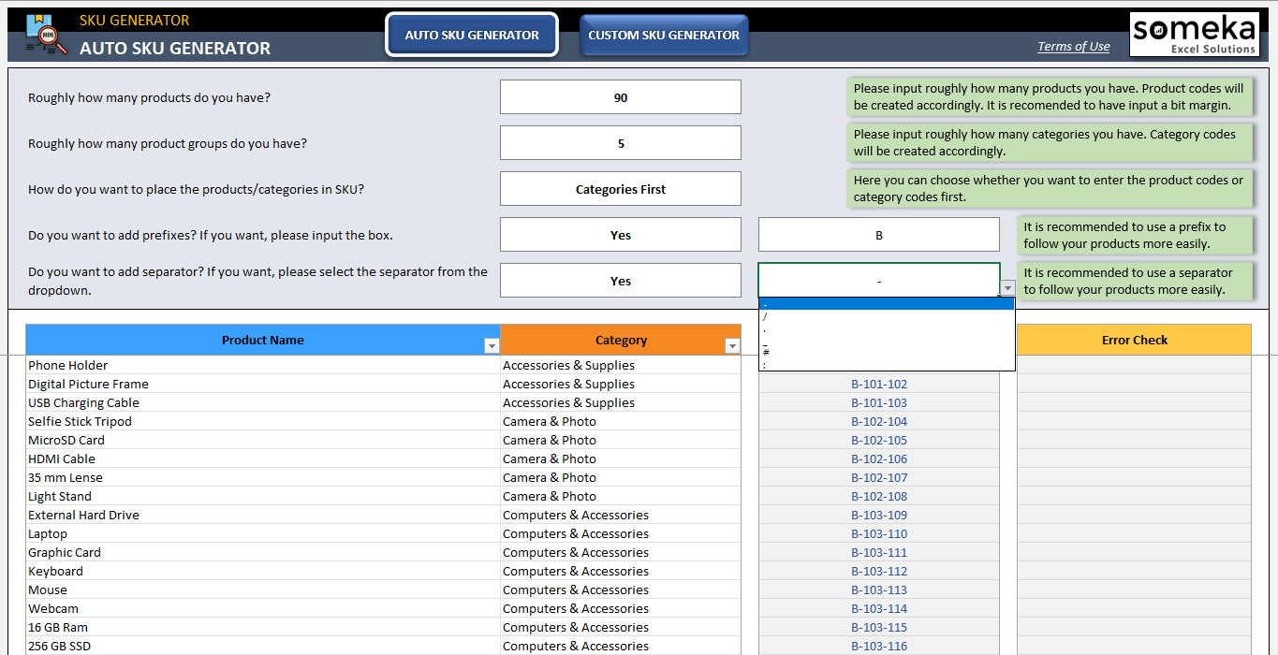The height and width of the screenshot is (655, 1278).
Task: Click the SKU Generator magnifier logo icon
Action: click(x=45, y=35)
